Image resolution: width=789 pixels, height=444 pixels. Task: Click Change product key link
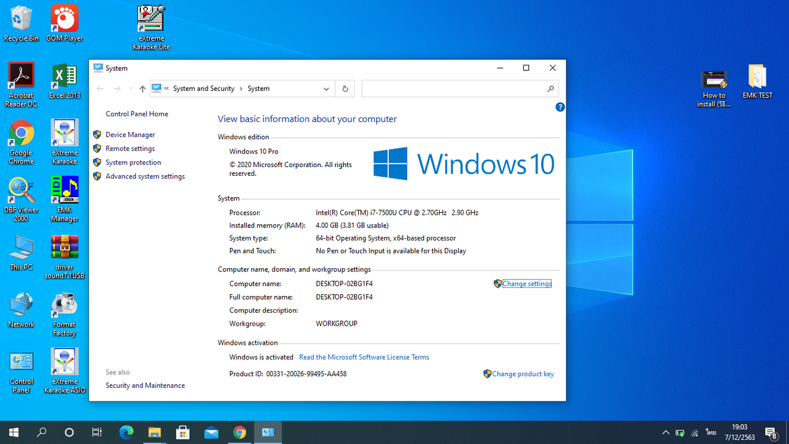[x=523, y=374]
